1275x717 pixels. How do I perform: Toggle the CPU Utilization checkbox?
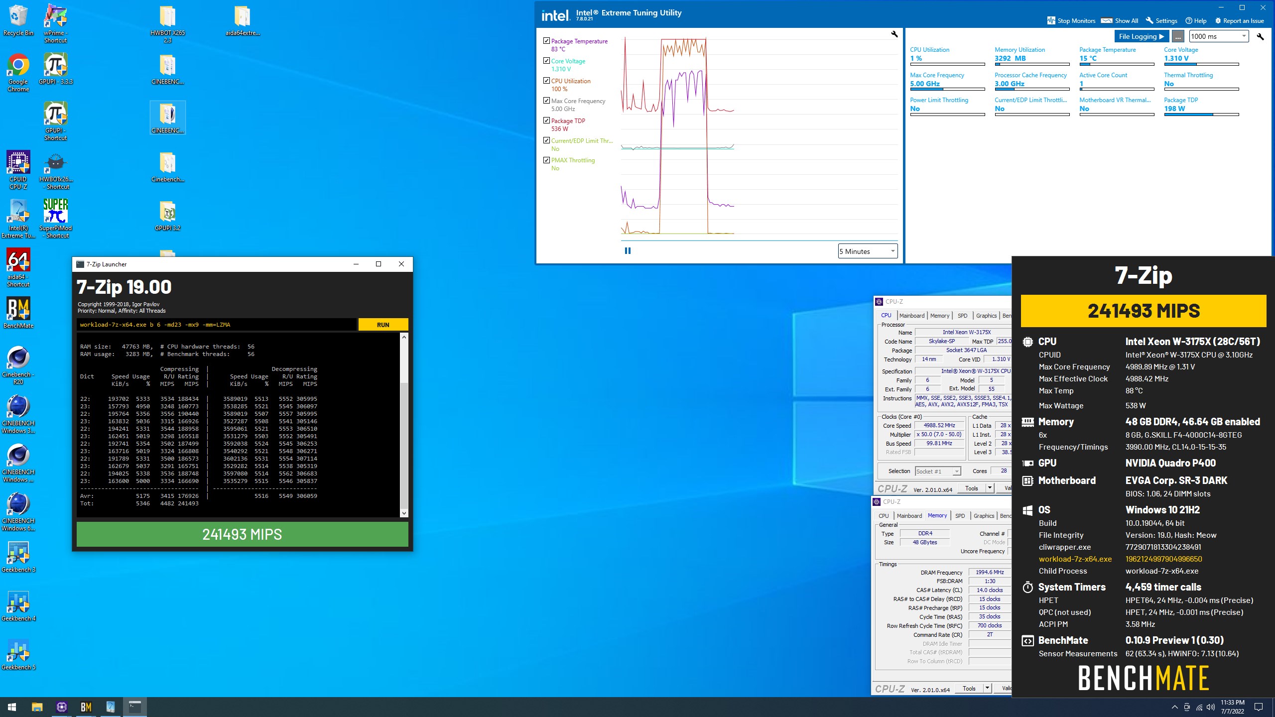[x=546, y=81]
